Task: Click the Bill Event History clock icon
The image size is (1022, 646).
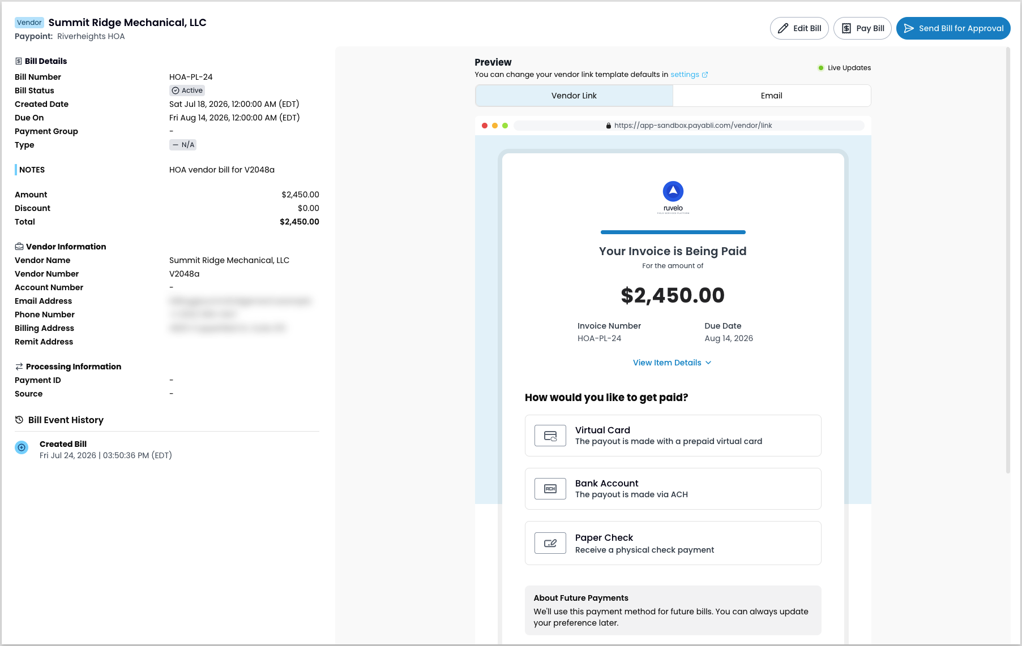Action: (19, 420)
